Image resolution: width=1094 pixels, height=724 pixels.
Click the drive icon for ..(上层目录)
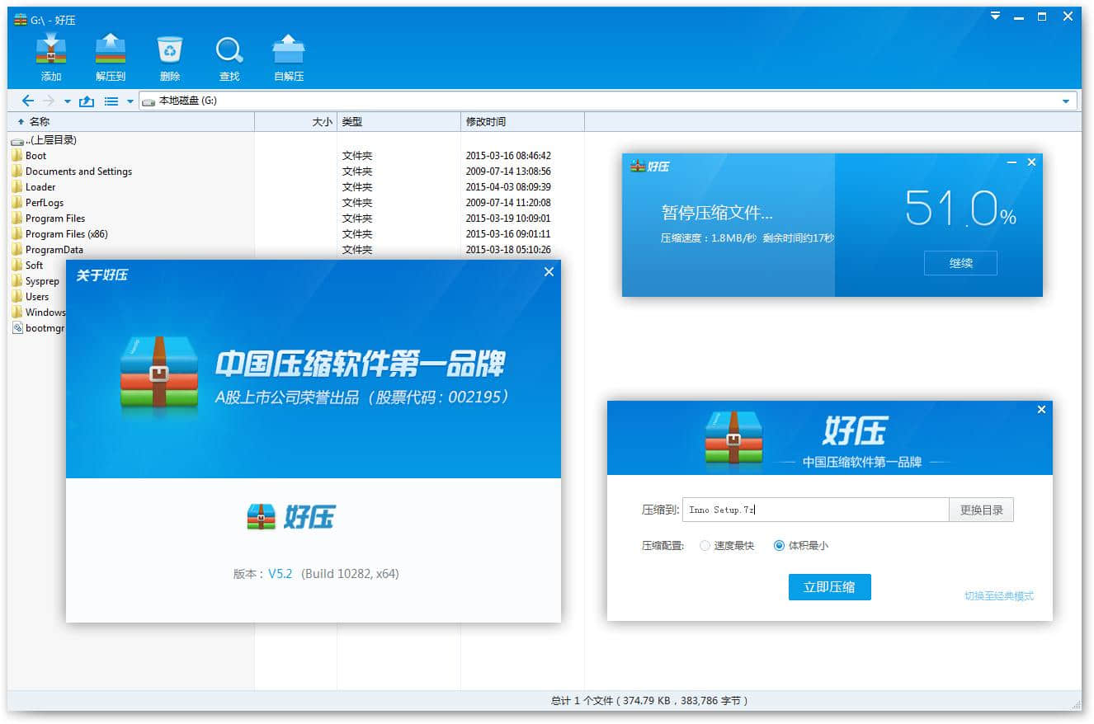[x=17, y=141]
